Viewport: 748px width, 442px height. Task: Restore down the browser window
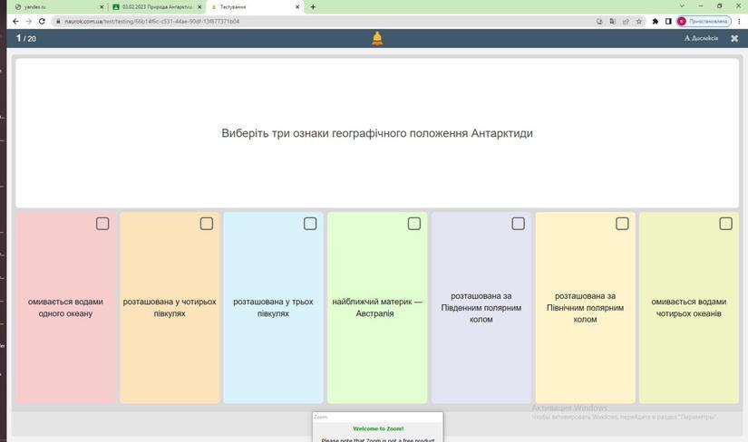tap(719, 6)
